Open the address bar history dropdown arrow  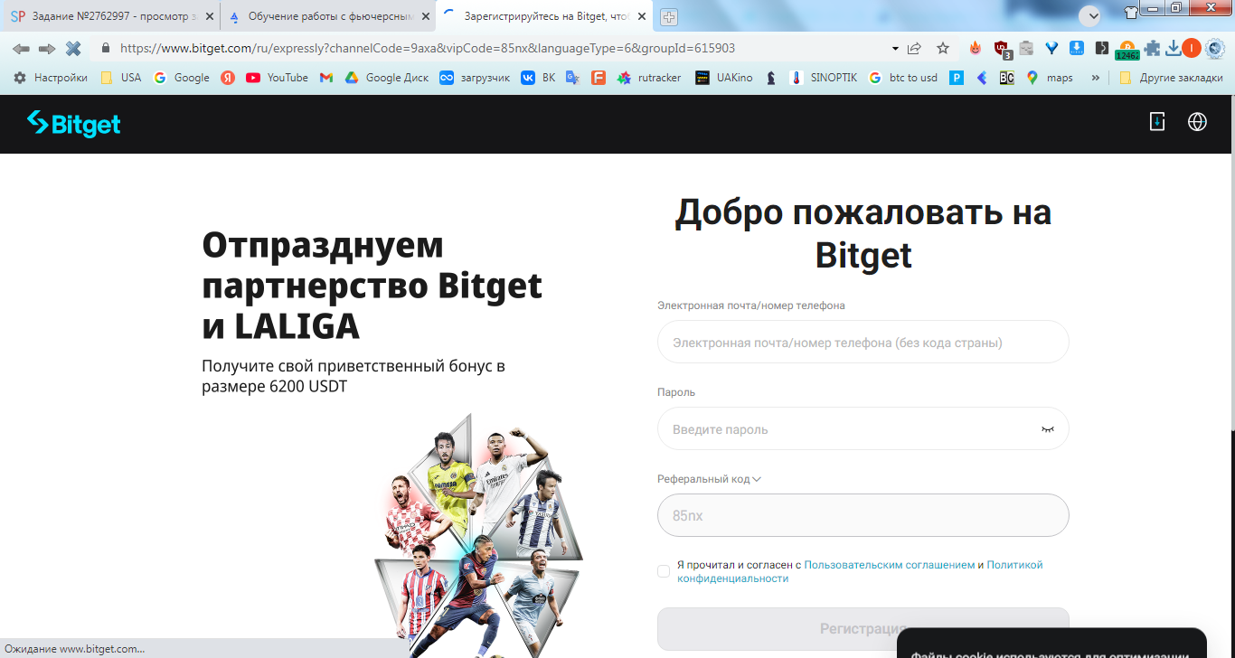point(895,48)
